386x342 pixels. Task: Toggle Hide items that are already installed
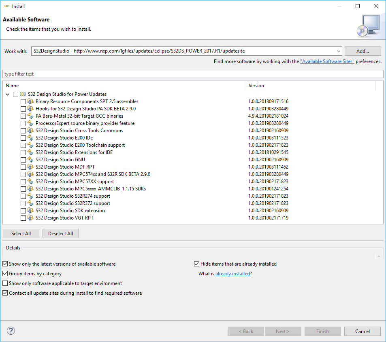pyautogui.click(x=197, y=264)
